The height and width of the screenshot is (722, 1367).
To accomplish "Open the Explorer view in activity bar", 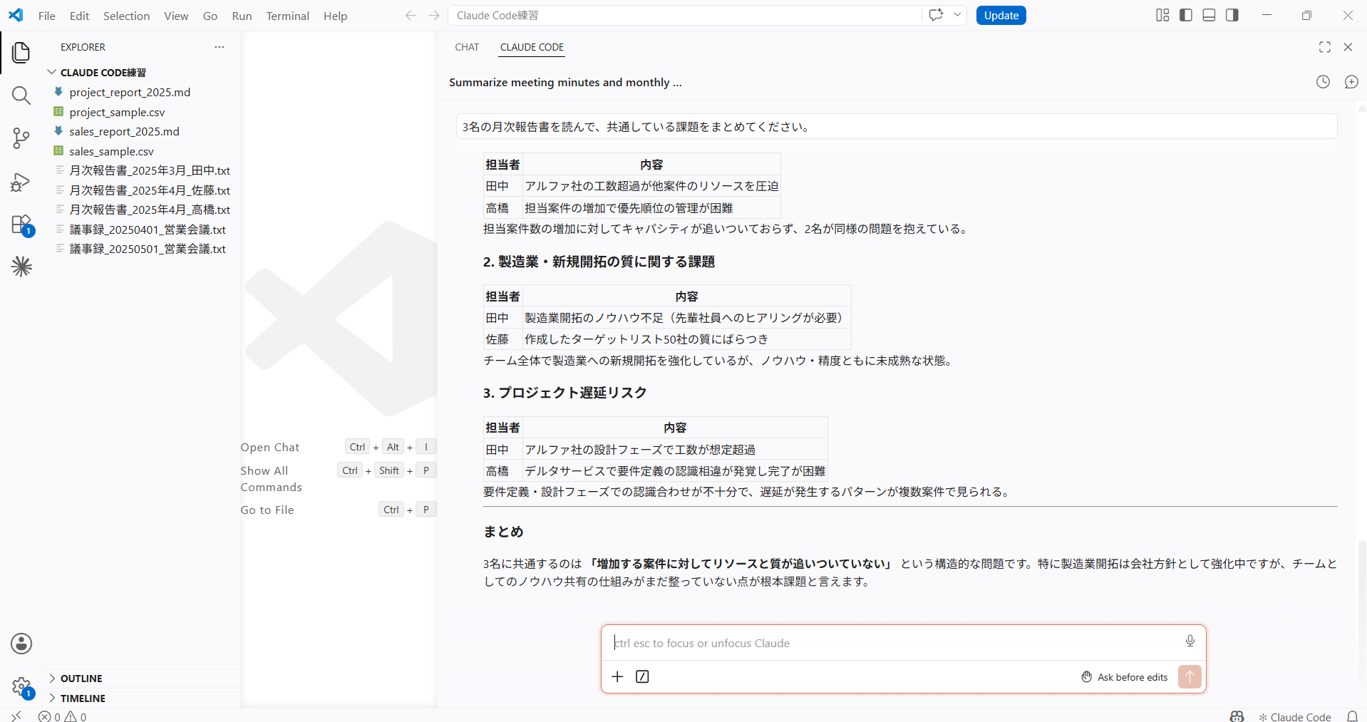I will pos(21,52).
